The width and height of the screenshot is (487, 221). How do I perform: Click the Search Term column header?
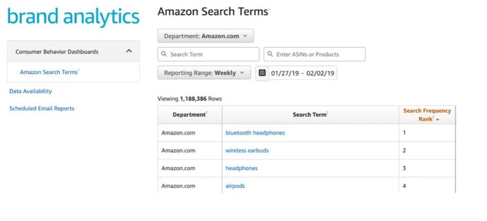[x=310, y=114]
